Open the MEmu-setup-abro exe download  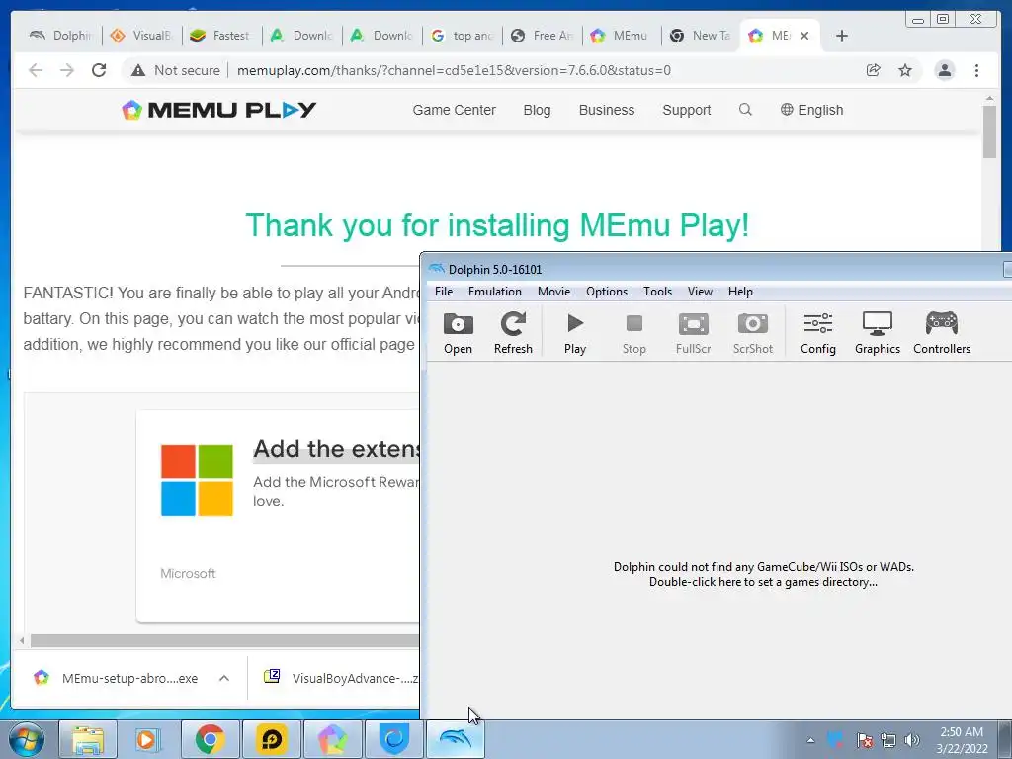coord(117,678)
